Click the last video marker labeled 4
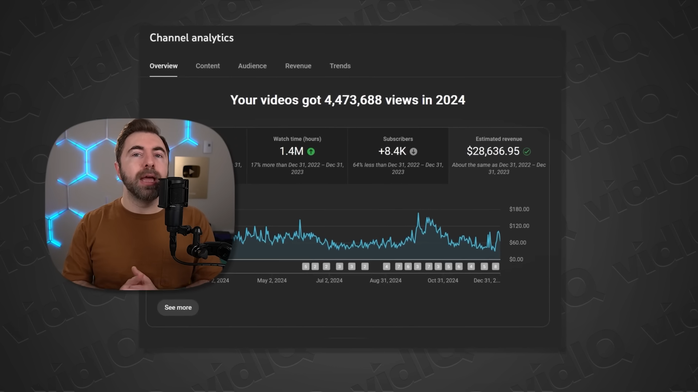The width and height of the screenshot is (698, 392). pyautogui.click(x=471, y=266)
